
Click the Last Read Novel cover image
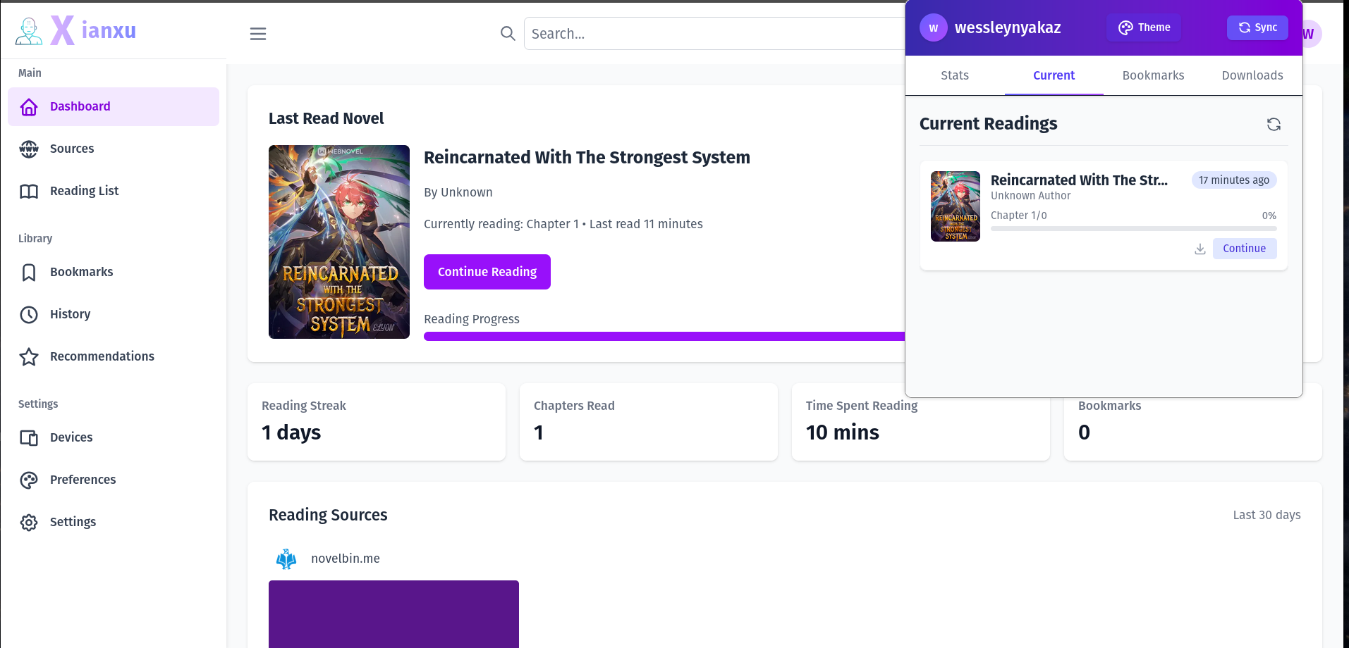pos(339,242)
